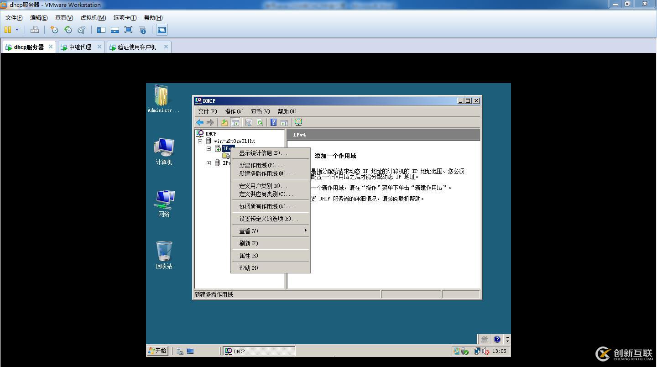Open the power options dropdown arrow

click(x=17, y=30)
